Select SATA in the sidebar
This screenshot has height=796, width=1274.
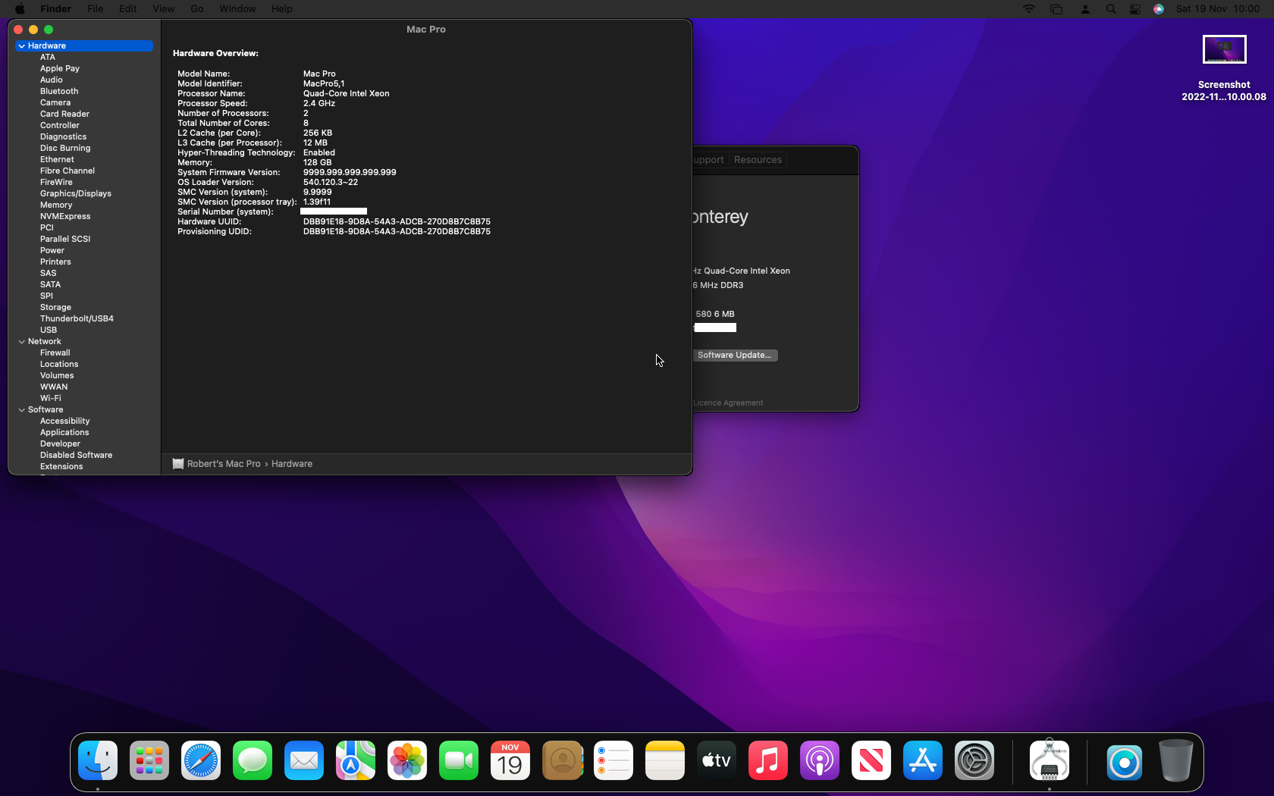click(x=50, y=285)
